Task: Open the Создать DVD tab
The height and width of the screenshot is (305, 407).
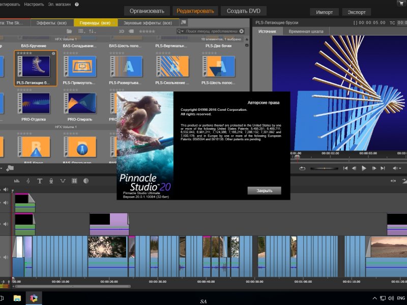Action: pyautogui.click(x=244, y=11)
